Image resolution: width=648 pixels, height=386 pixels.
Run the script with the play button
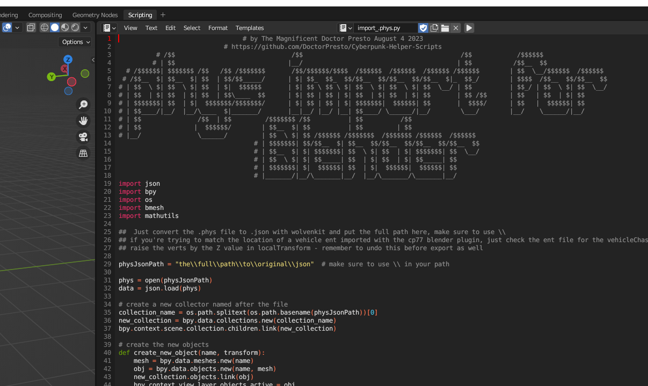(x=469, y=28)
